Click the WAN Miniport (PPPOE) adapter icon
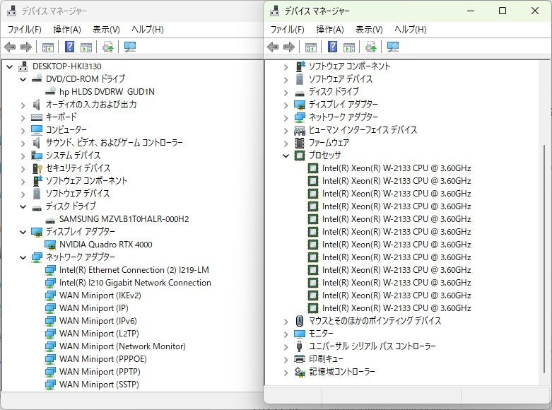Screen dimensions: 552x410 coord(50,359)
